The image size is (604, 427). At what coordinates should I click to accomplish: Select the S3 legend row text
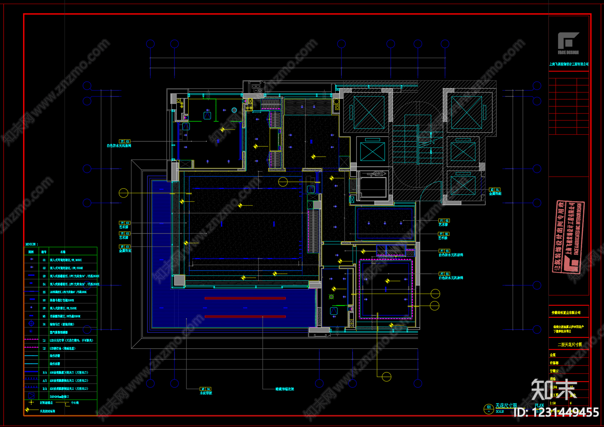click(74, 276)
